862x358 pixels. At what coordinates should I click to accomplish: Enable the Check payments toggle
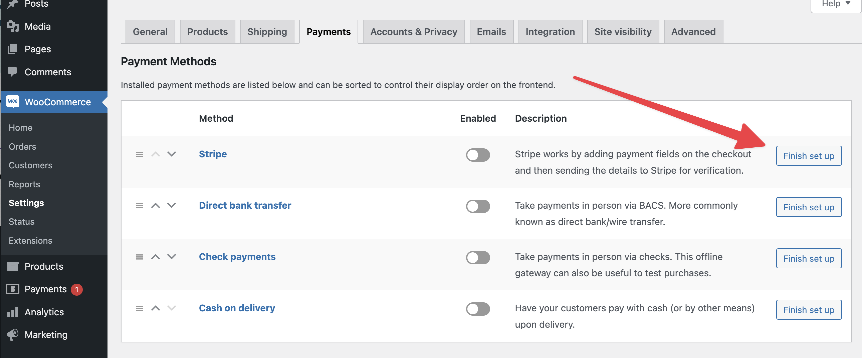coord(478,257)
